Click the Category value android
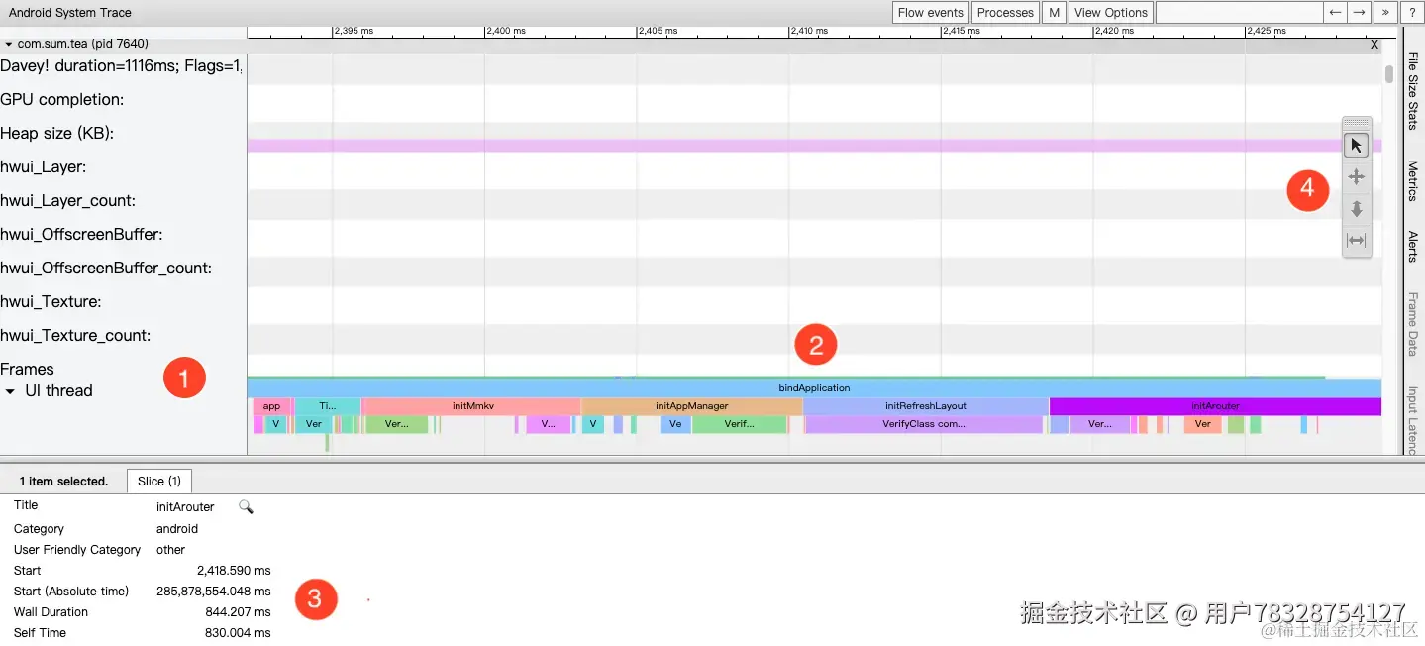 (177, 529)
